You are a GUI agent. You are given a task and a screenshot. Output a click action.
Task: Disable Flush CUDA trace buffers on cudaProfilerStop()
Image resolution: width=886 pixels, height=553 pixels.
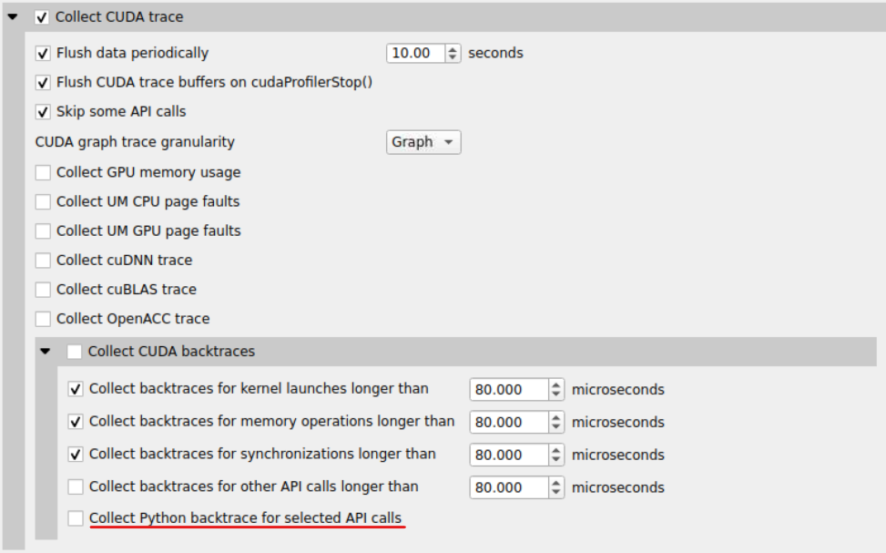click(x=41, y=82)
